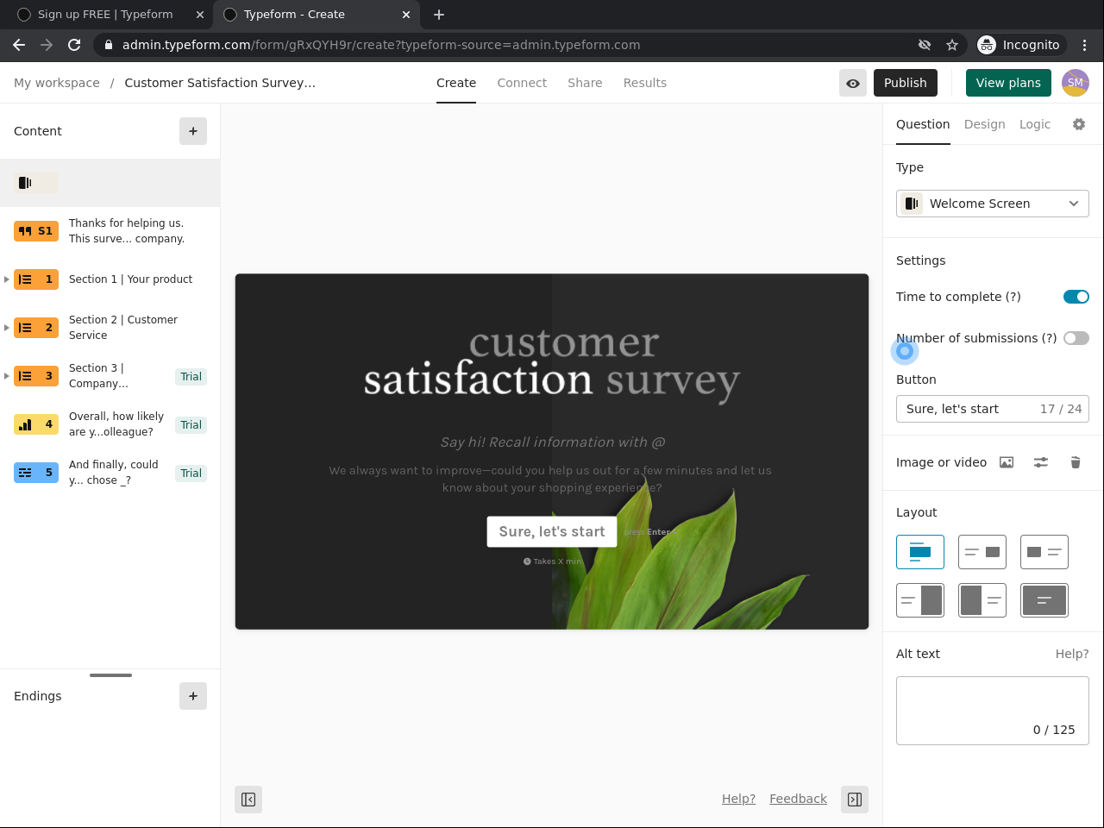Screen dimensions: 1104x828
Task: Select the Welcome Screen item in content list
Action: tap(110, 183)
